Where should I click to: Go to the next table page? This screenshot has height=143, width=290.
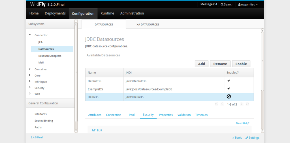click(x=242, y=104)
